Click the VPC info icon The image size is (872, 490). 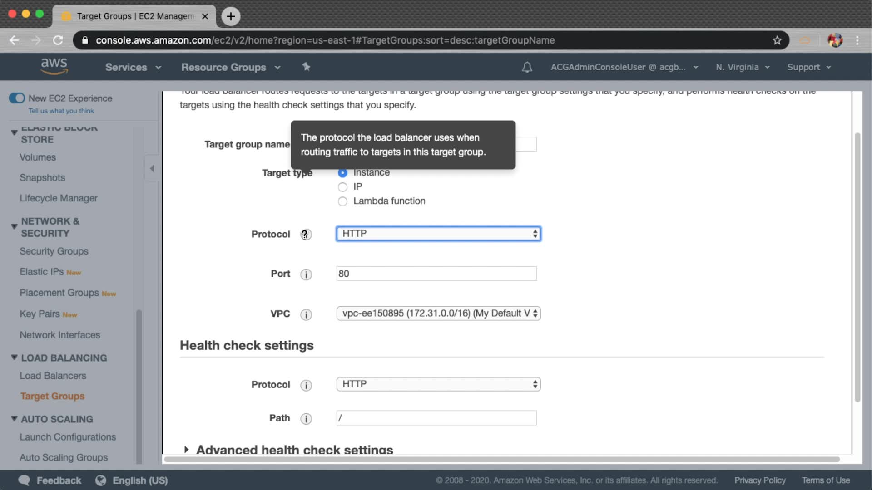pos(306,314)
